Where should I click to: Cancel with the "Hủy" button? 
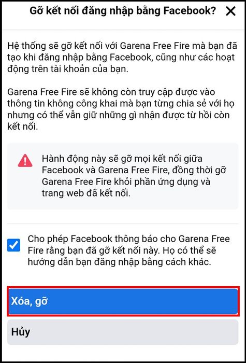[123, 332]
